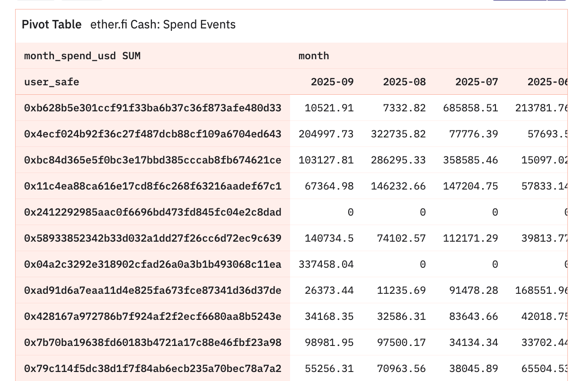Viewport: 583px width, 381px height.
Task: Click the value 204997.73
Action: (x=326, y=134)
